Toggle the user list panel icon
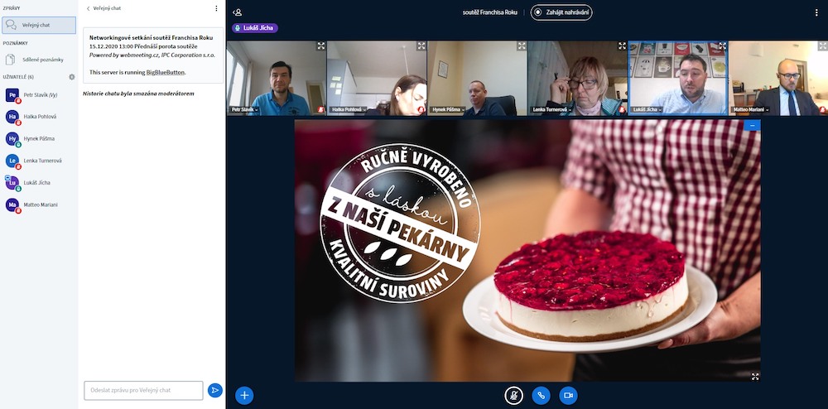This screenshot has width=828, height=409. pyautogui.click(x=237, y=12)
